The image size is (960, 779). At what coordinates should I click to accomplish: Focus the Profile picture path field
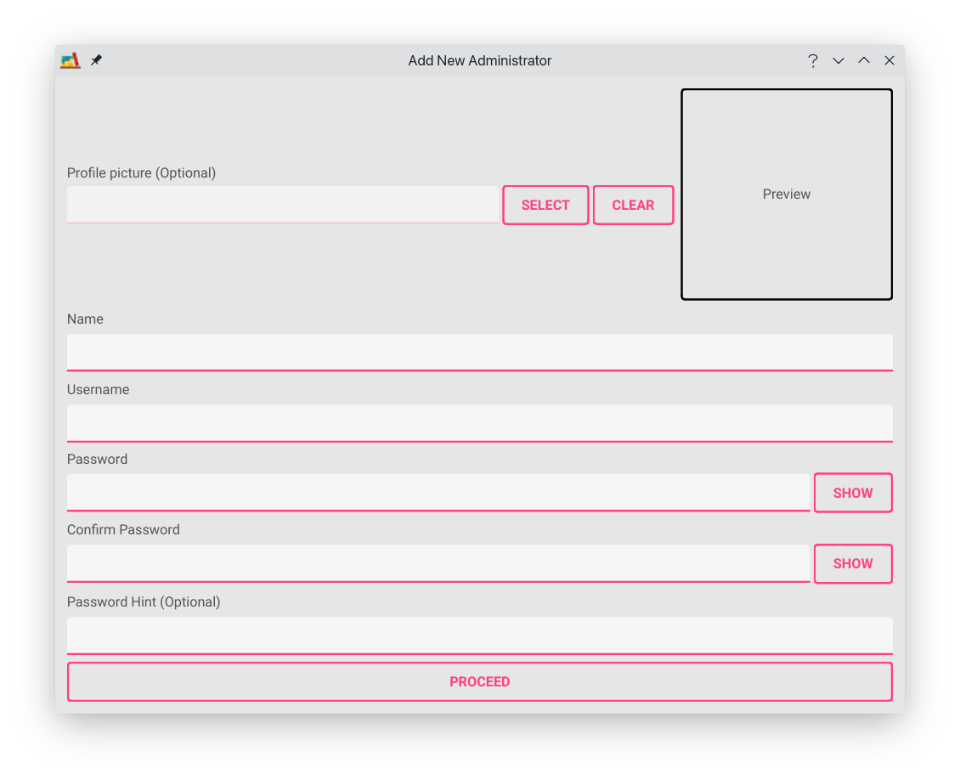click(x=283, y=206)
